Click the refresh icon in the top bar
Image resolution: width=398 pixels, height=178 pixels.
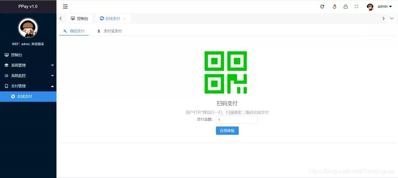click(322, 7)
